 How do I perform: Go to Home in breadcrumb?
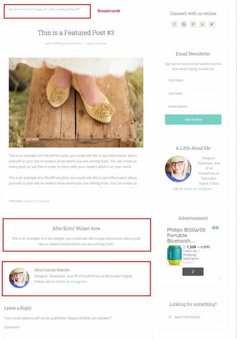pyautogui.click(x=28, y=9)
